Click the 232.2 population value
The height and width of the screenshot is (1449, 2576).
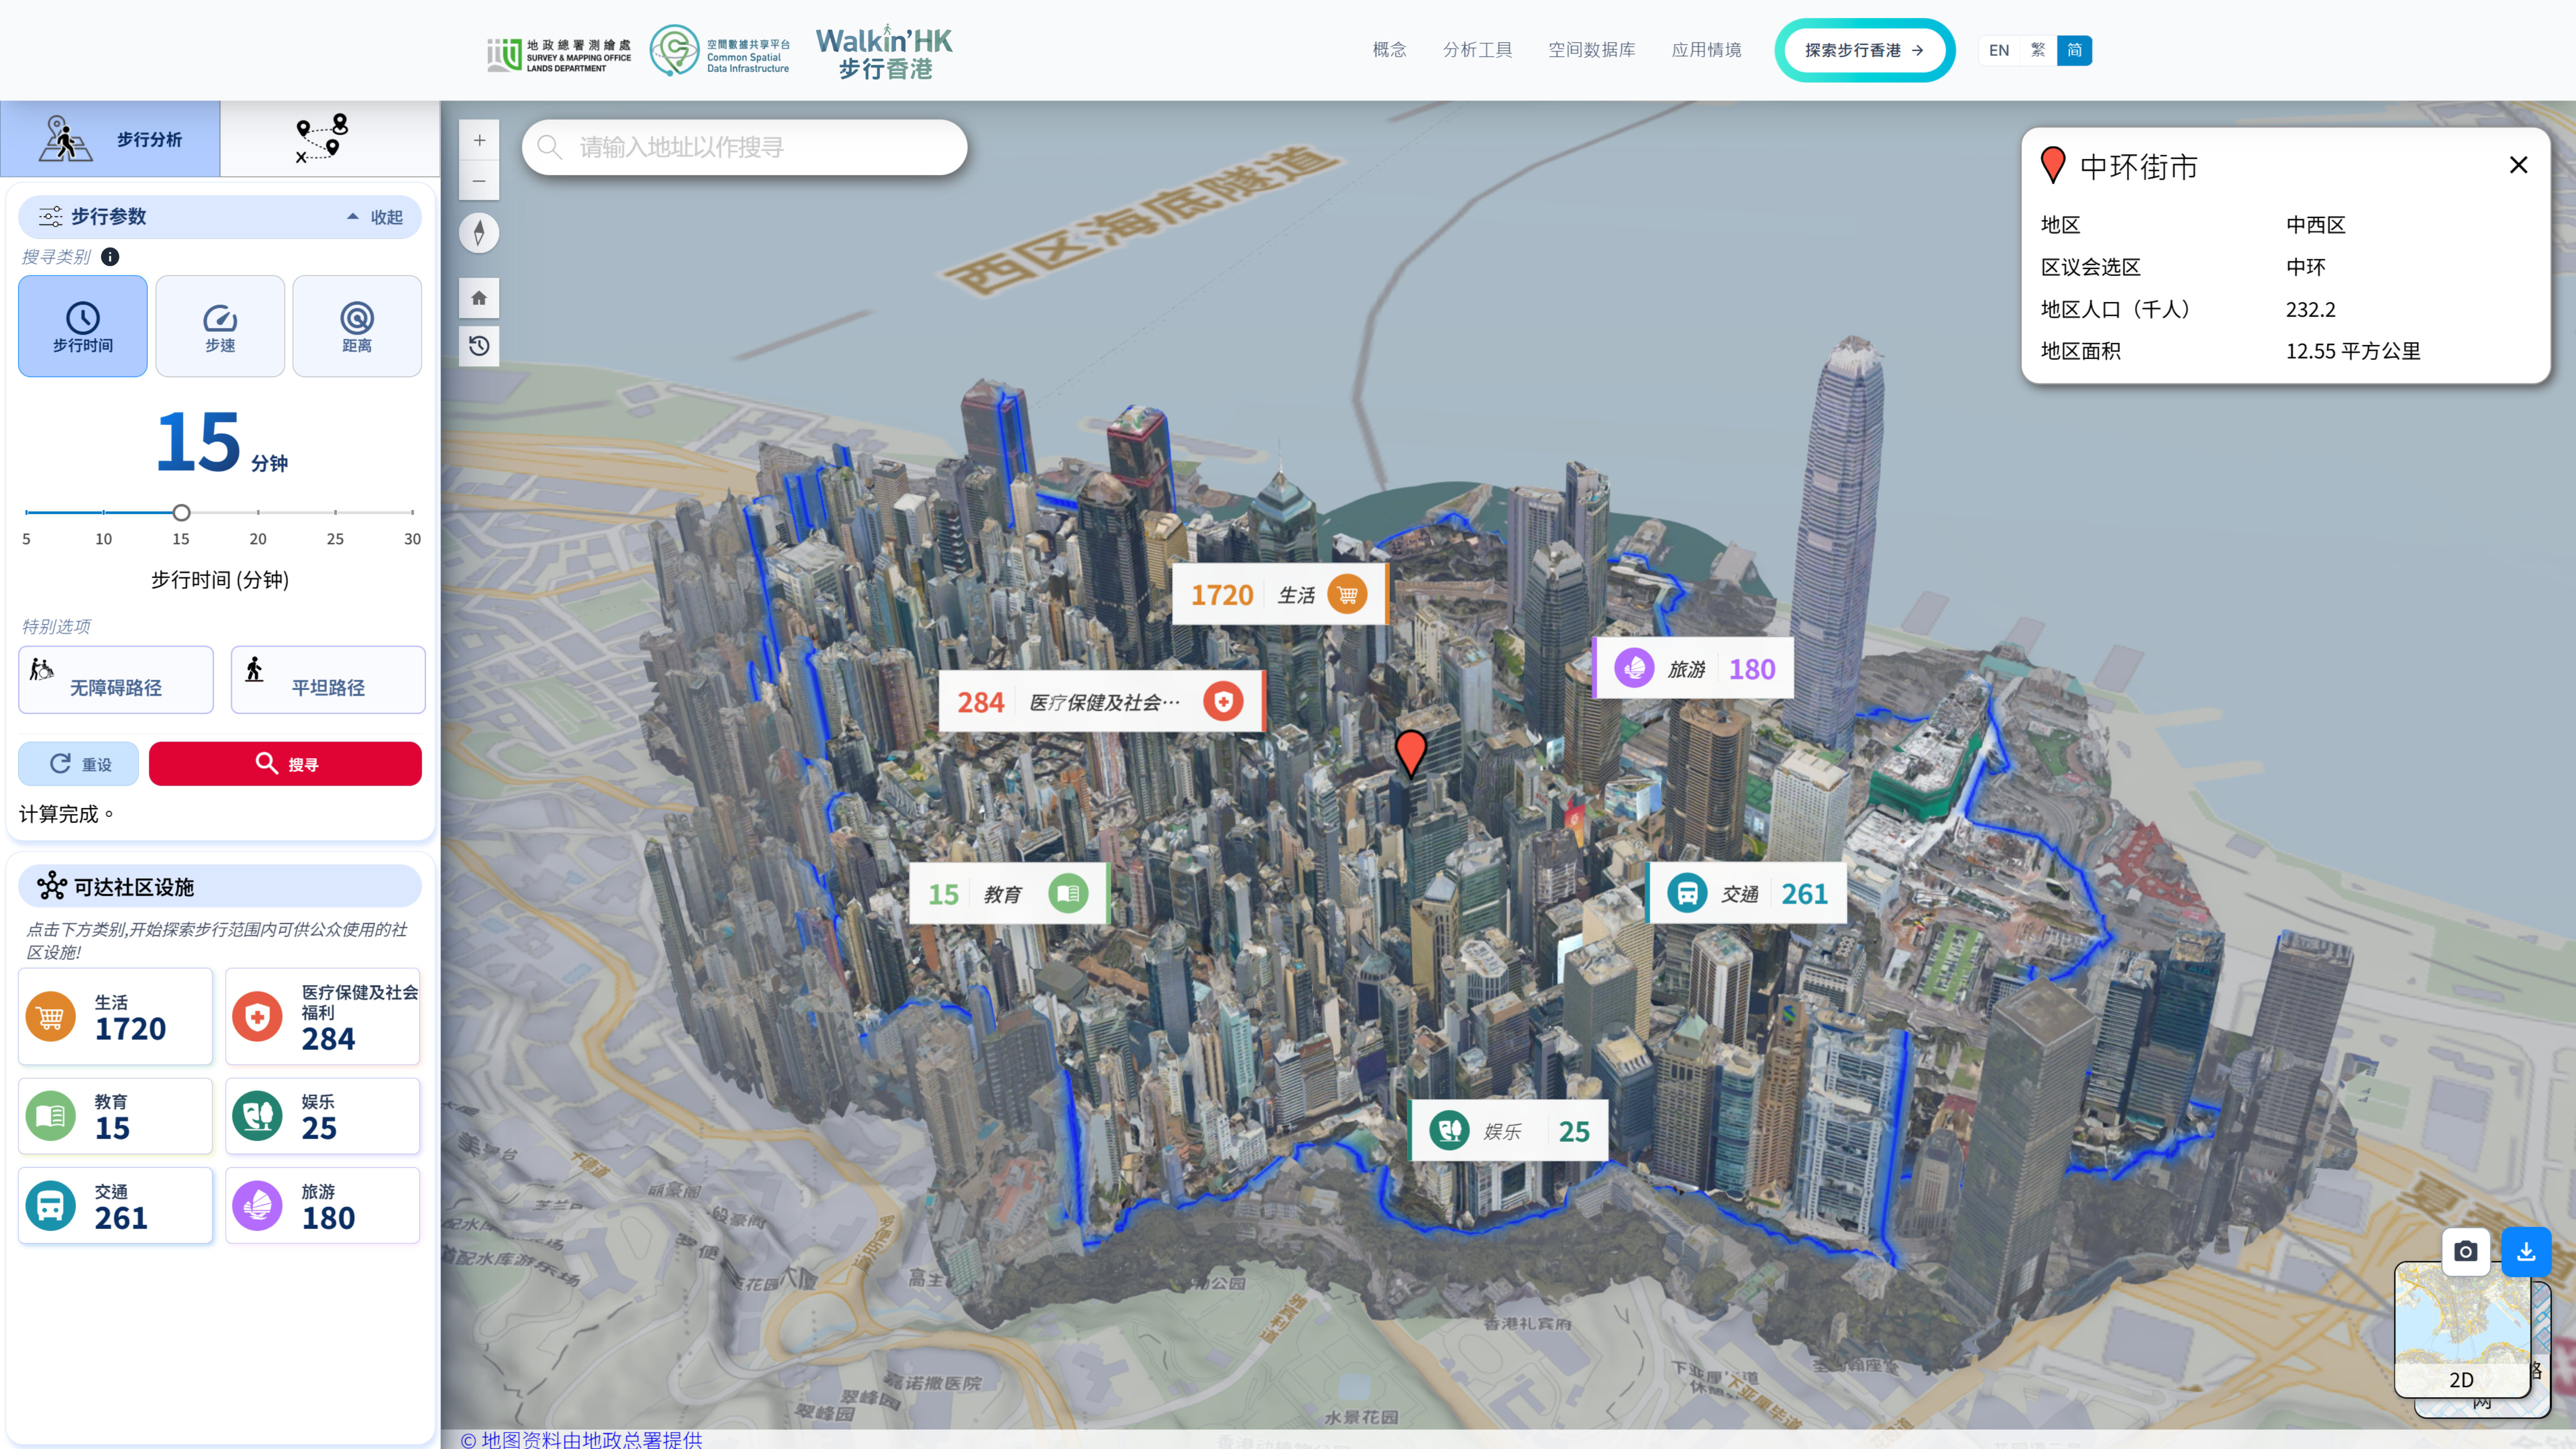2310,309
